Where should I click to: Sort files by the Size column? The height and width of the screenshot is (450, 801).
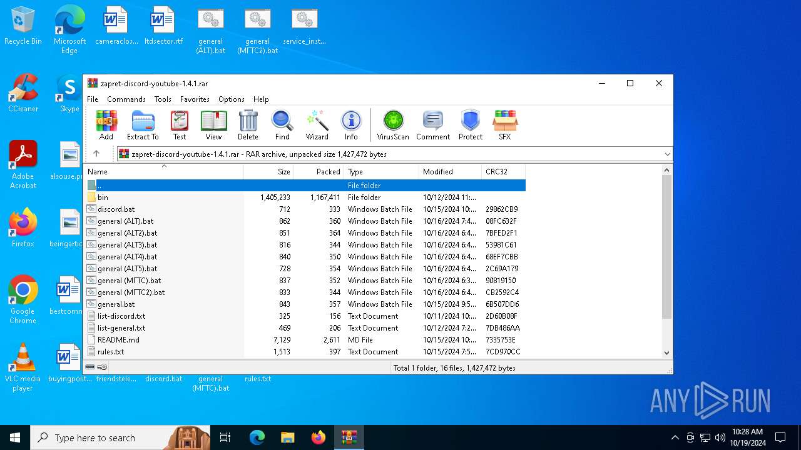(269, 171)
